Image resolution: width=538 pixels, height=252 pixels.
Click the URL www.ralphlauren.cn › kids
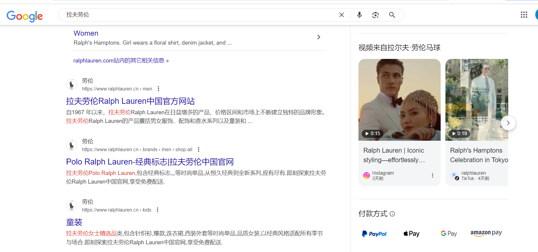[x=116, y=210]
